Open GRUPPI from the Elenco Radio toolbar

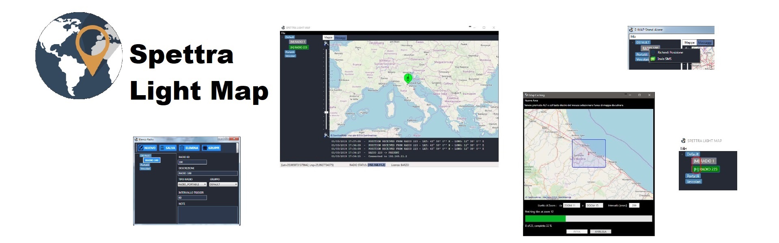pyautogui.click(x=211, y=148)
